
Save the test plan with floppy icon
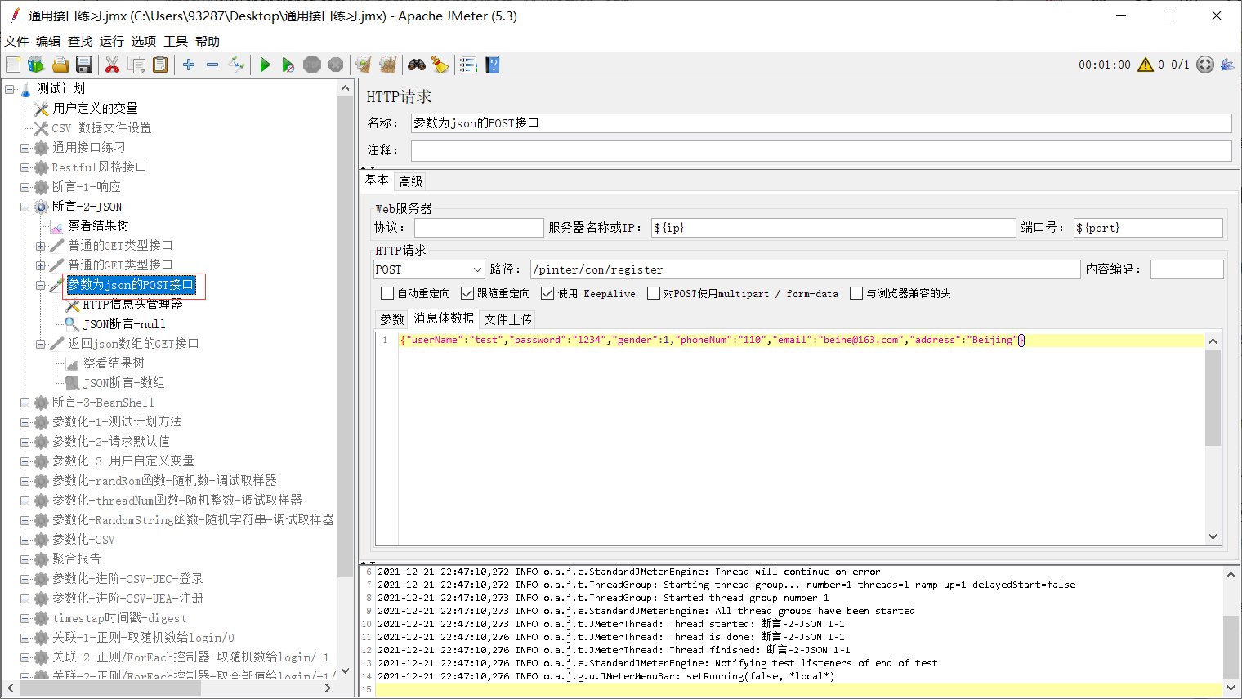click(x=83, y=65)
